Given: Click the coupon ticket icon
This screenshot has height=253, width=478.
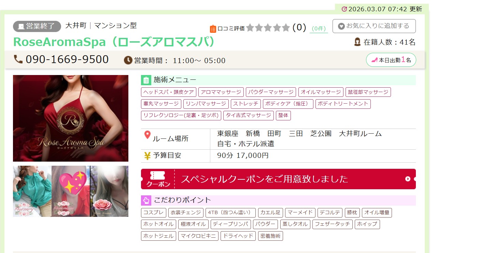Looking at the screenshot, I should click(x=158, y=179).
